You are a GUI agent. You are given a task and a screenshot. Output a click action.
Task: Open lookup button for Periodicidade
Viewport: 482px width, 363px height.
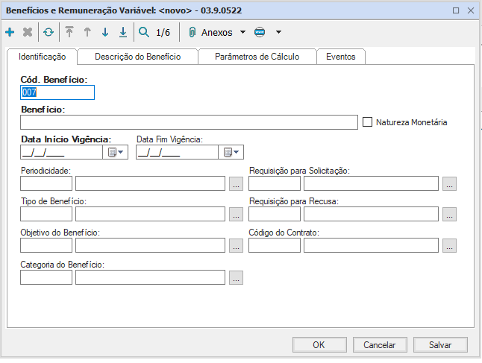point(236,183)
